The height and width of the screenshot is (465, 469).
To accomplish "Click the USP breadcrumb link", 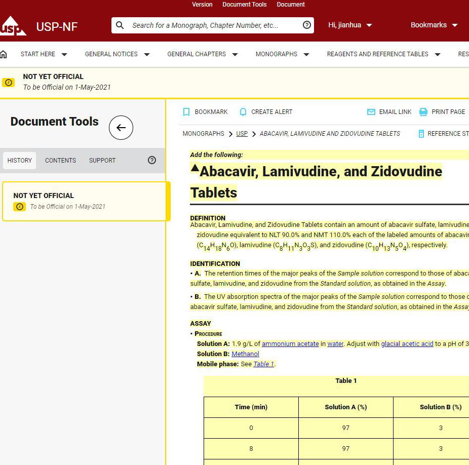I will click(242, 134).
